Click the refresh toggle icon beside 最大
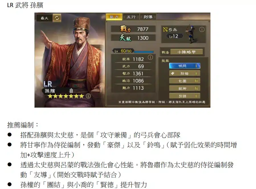This screenshot has width=256, height=189. tap(57, 18)
